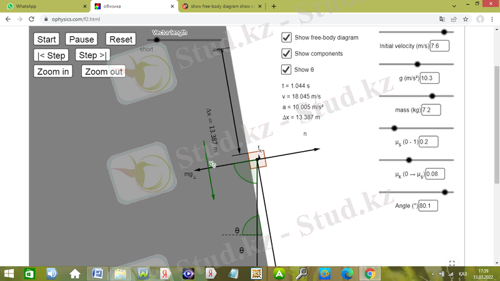
Task: Open Google Chrome from taskbar
Action: click(x=370, y=274)
